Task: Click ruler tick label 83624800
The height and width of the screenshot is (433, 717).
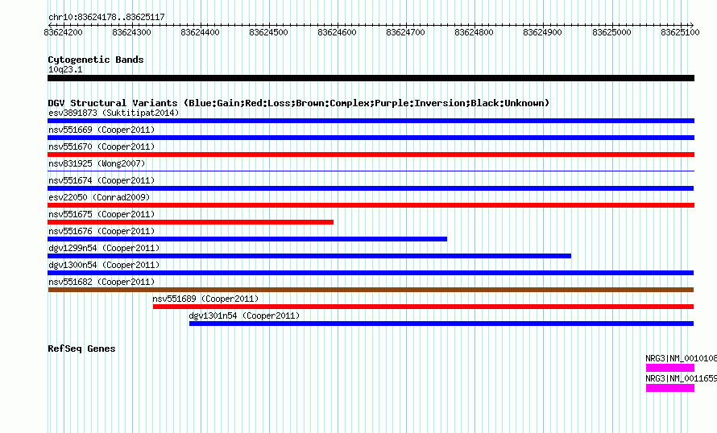Action: pos(475,32)
